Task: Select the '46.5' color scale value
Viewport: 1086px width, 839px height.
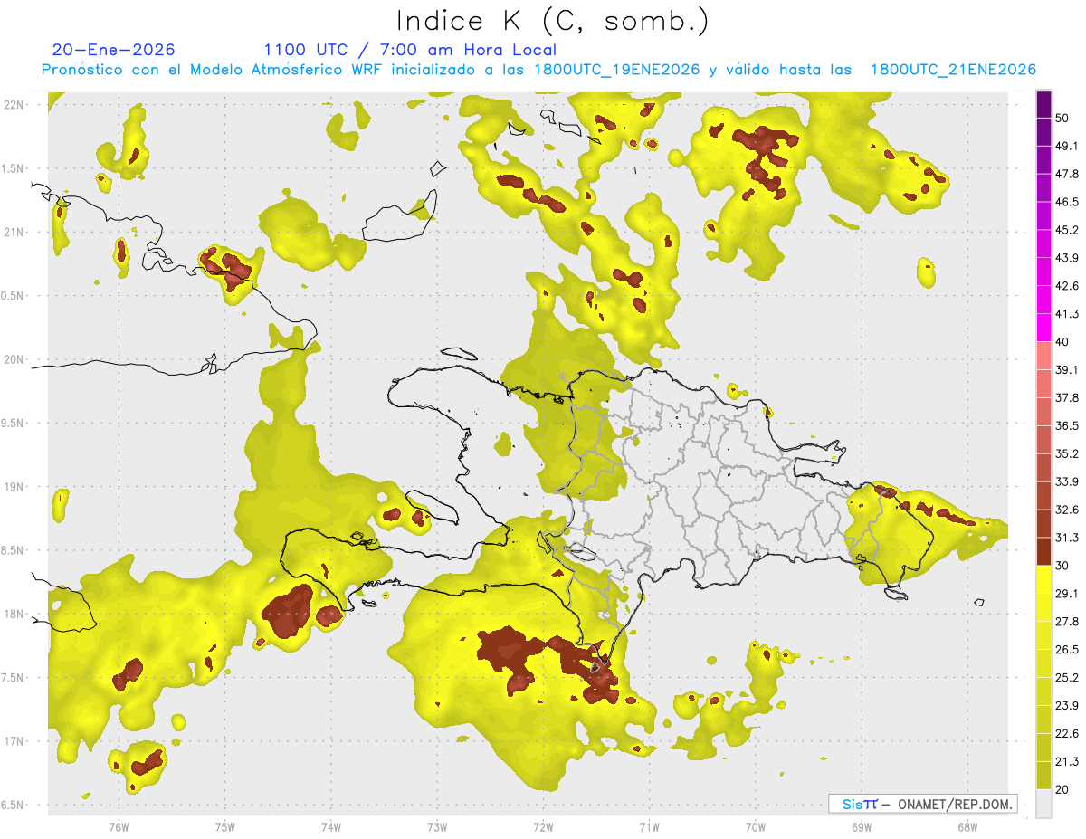Action: point(1067,202)
